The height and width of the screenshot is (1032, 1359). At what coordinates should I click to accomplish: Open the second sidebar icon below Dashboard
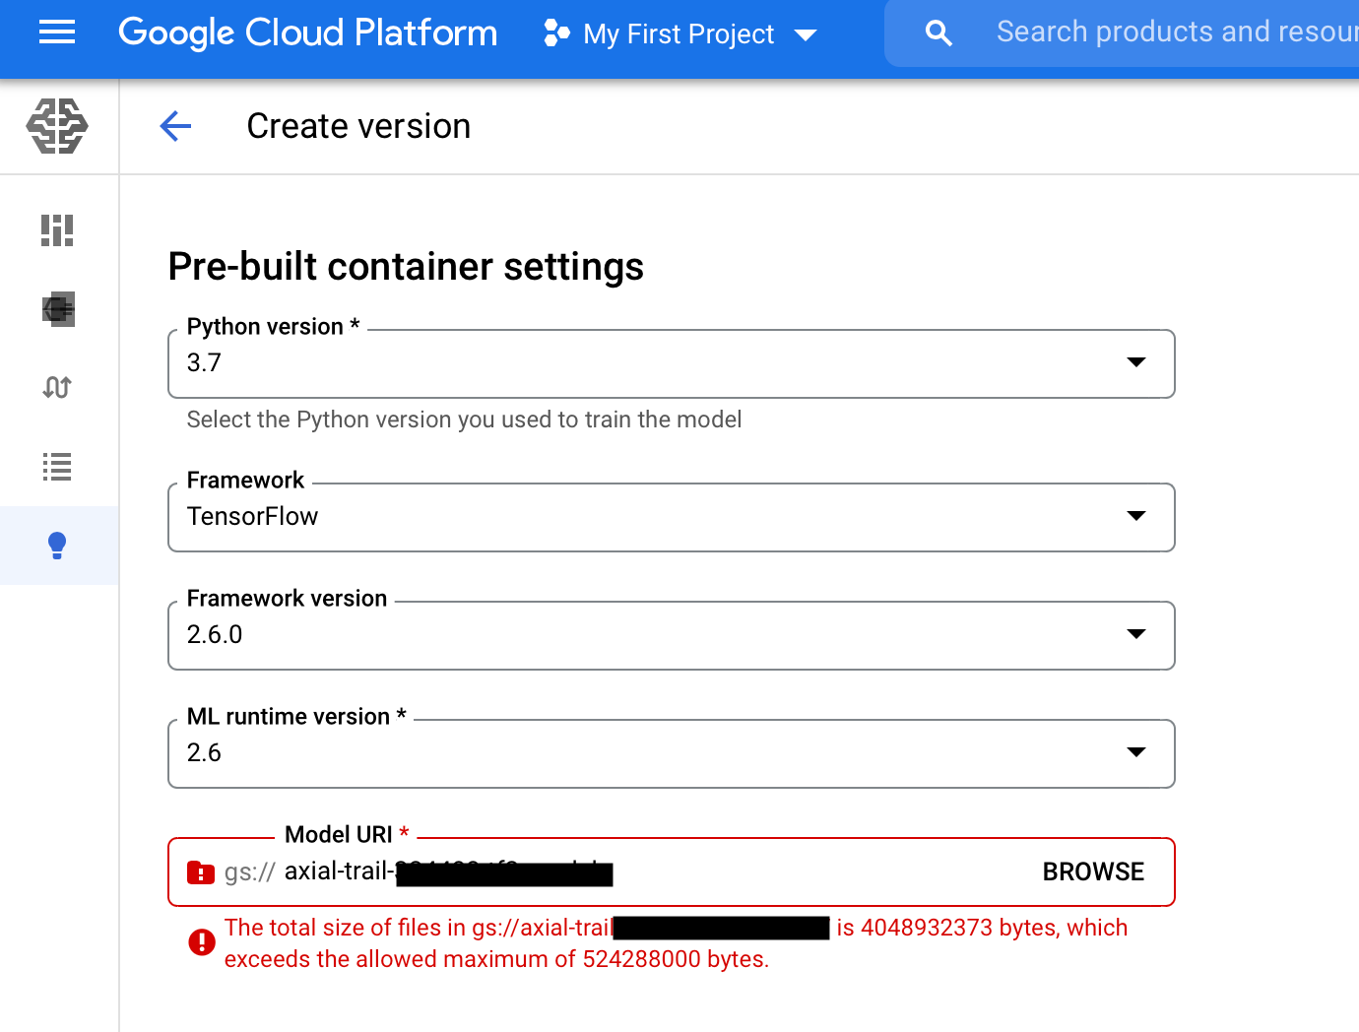57,309
